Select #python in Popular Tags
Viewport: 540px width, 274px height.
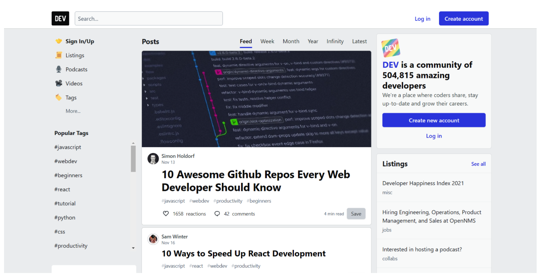click(65, 218)
